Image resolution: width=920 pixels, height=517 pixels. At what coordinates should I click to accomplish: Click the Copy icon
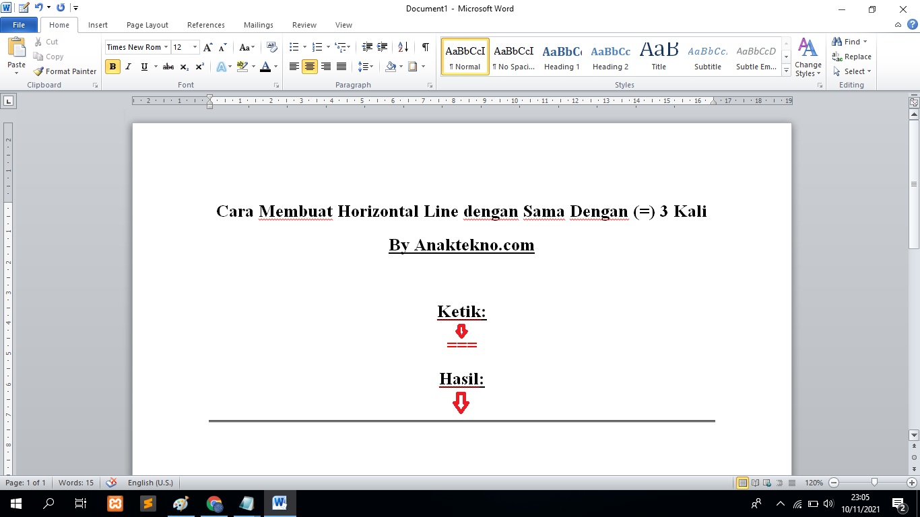pos(38,57)
